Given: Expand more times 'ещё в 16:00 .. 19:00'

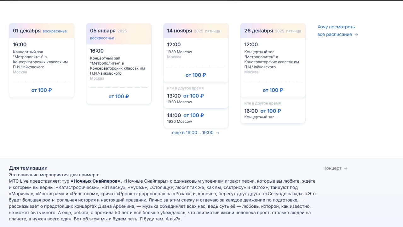Looking at the screenshot, I should (196, 133).
